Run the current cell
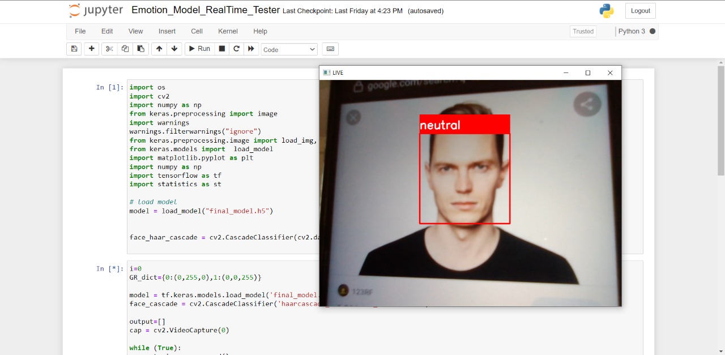 (x=199, y=49)
